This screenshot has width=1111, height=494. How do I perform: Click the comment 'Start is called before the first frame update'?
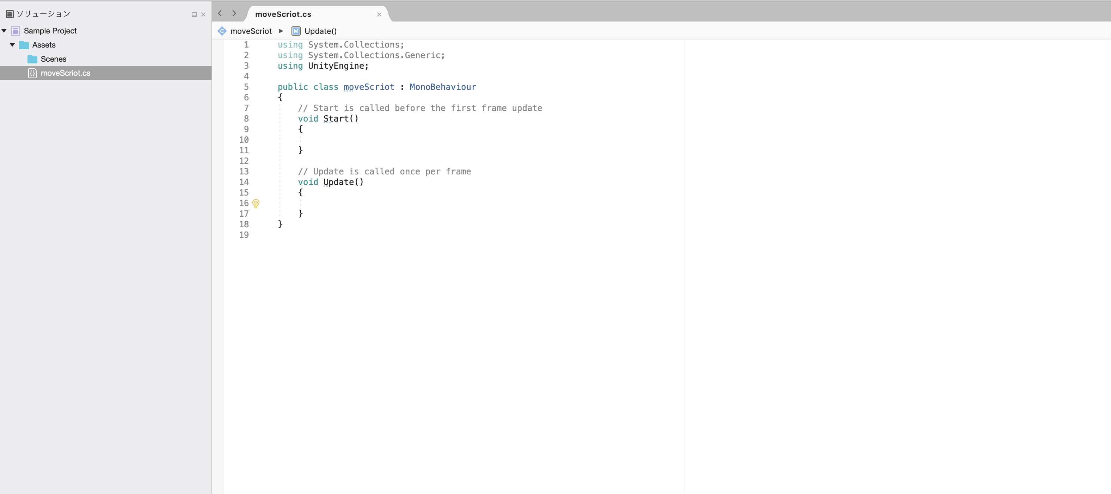tap(428, 108)
